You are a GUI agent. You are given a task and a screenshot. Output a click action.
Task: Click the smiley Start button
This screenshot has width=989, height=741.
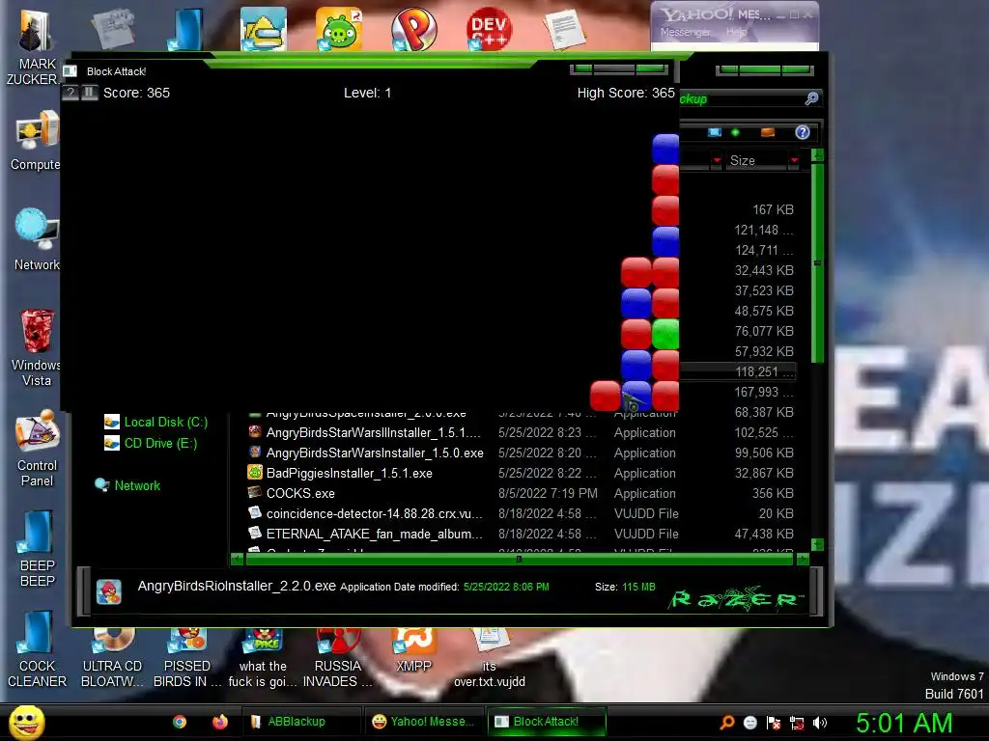(26, 722)
